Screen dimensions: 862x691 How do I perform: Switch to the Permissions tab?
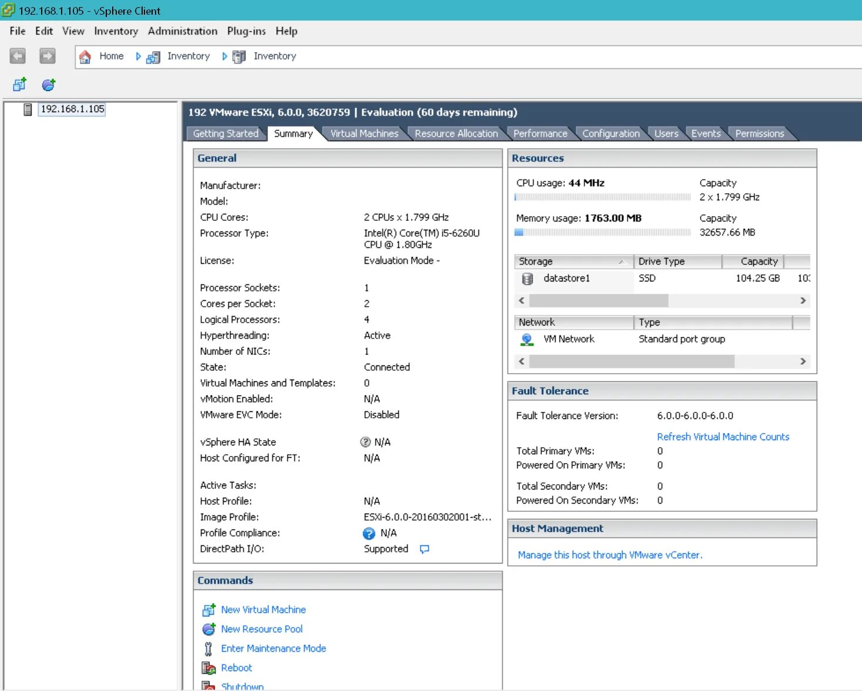coord(760,134)
